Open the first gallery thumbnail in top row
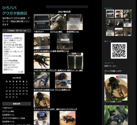Viewport: 137px width, 125px height. click(x=110, y=14)
